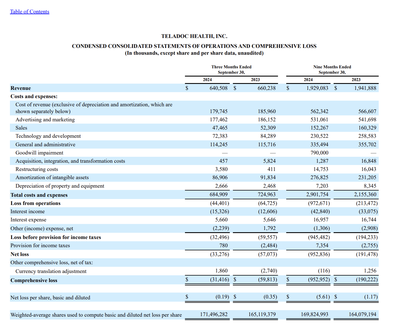Screen dimensions: 396x330
Task: Click the '(In thousands, except share...' subtitle
Action: (x=194, y=53)
